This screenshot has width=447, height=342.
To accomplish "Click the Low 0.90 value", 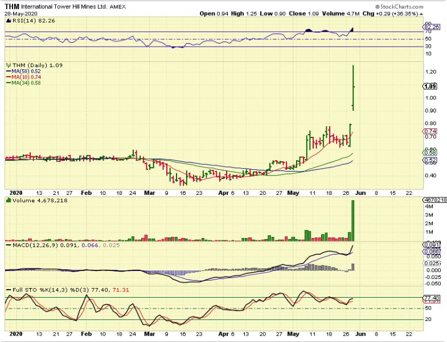I will [x=273, y=14].
